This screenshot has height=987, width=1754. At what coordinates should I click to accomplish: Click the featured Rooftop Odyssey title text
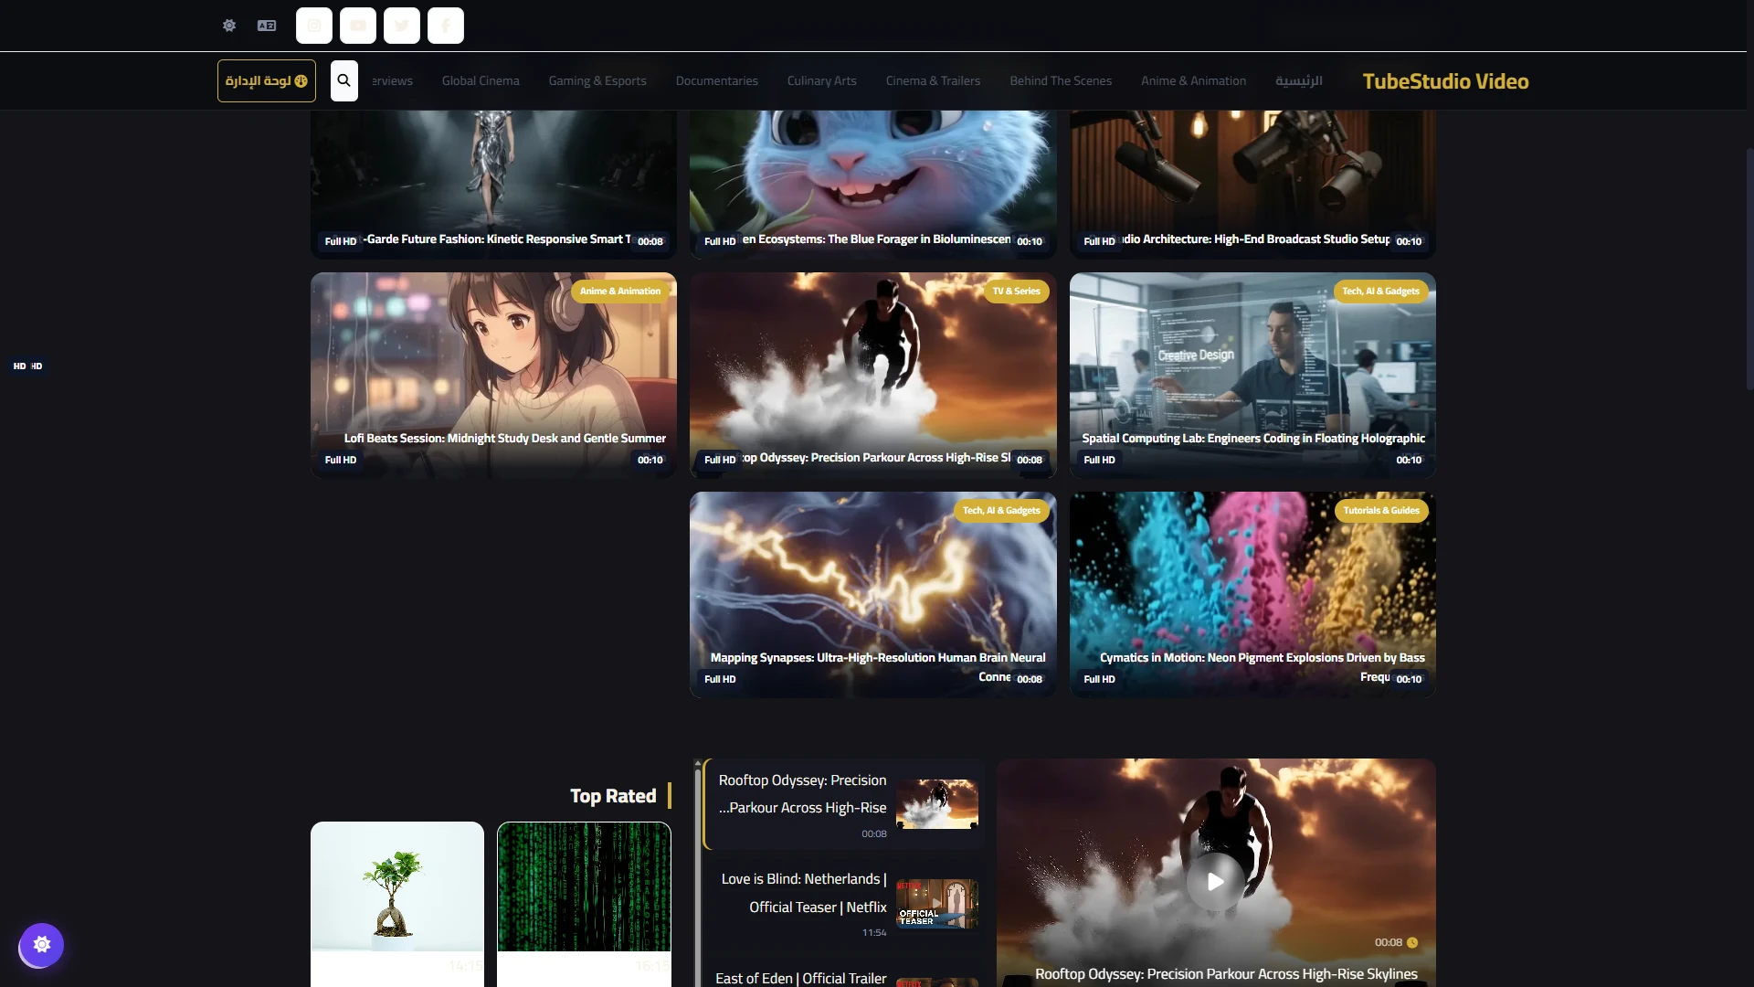pyautogui.click(x=1226, y=974)
